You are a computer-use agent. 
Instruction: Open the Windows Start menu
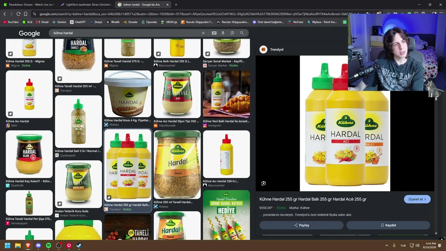coord(7,245)
